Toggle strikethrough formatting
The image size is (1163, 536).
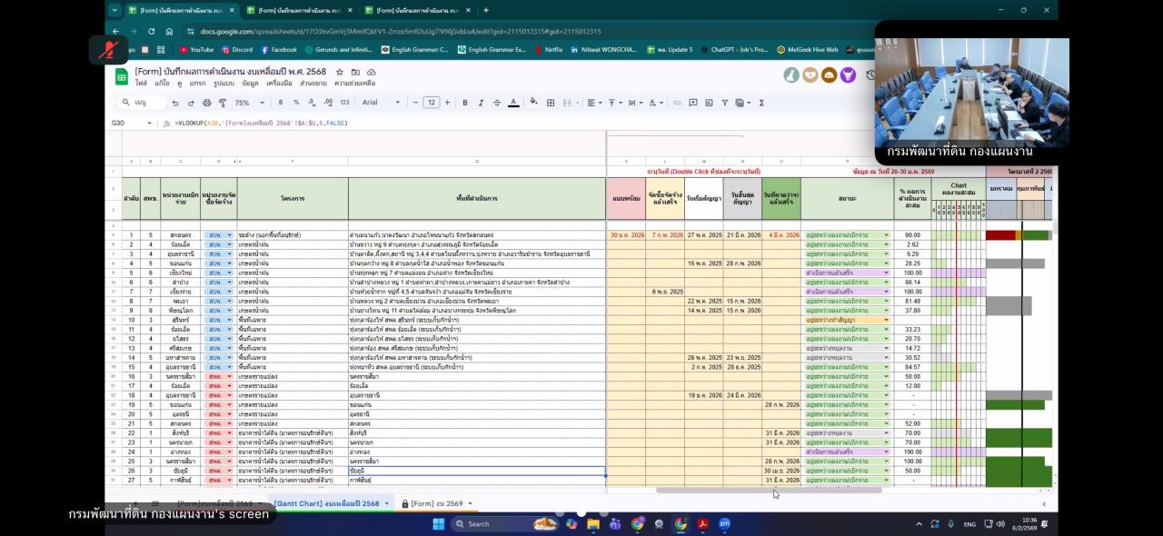(498, 103)
